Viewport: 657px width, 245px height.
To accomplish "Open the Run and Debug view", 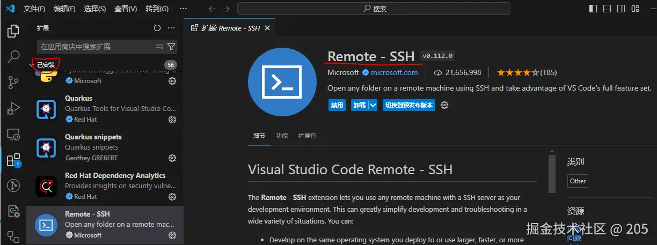I will (13, 108).
